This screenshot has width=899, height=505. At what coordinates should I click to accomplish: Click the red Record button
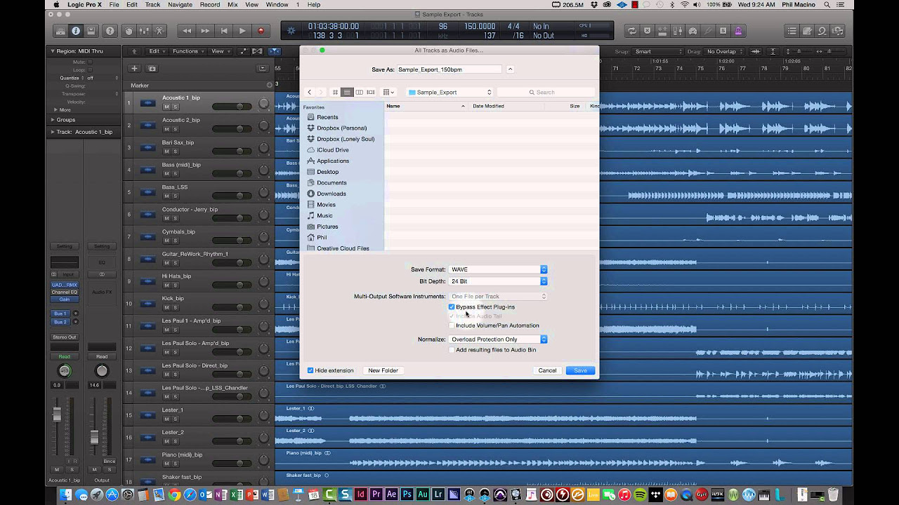point(261,31)
